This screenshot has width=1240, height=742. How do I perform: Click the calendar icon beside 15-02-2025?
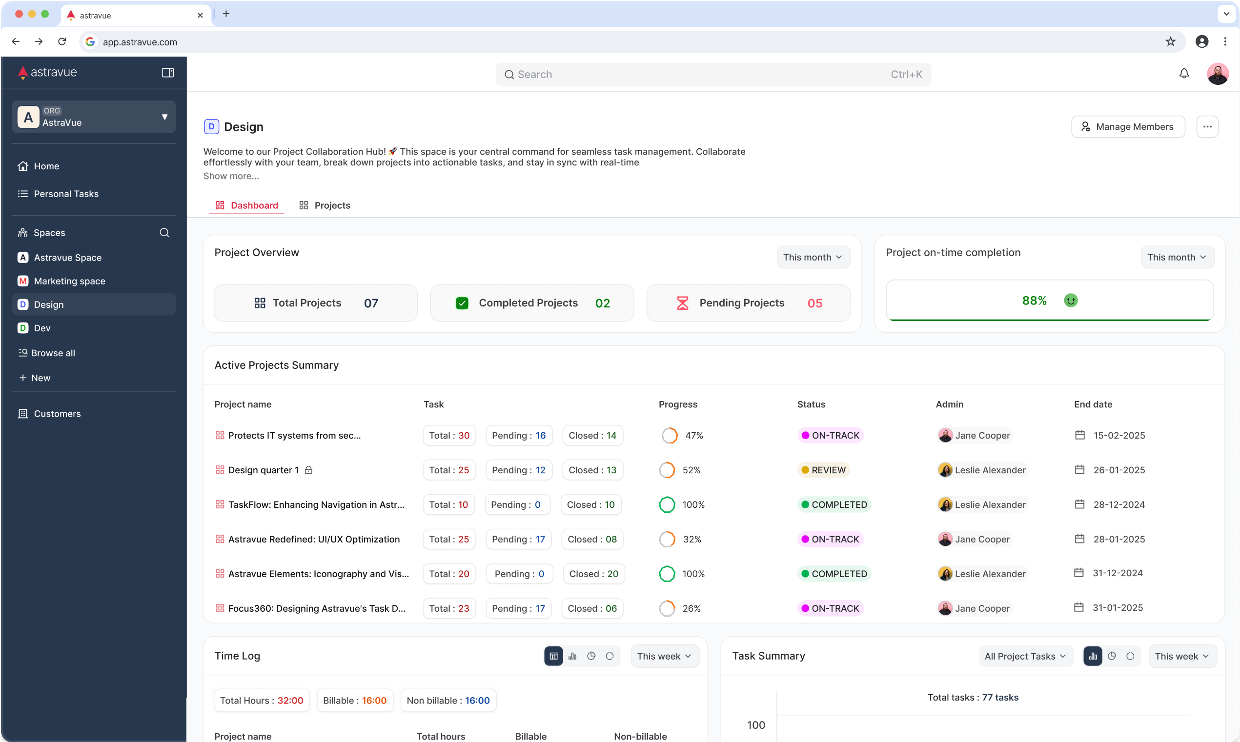tap(1079, 436)
